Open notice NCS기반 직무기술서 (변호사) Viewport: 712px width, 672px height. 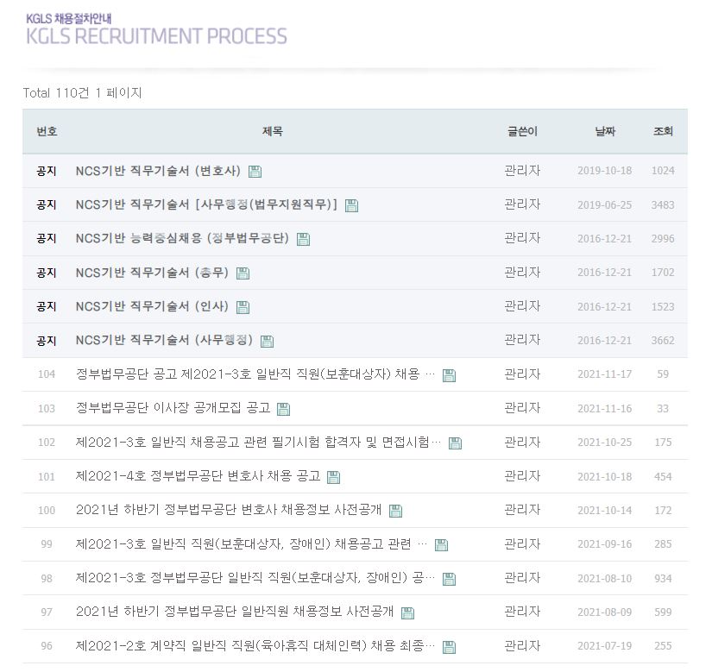coord(158,171)
